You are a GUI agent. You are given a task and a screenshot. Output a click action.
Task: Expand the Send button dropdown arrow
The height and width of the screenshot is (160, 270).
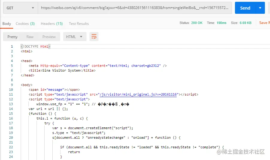click(260, 8)
